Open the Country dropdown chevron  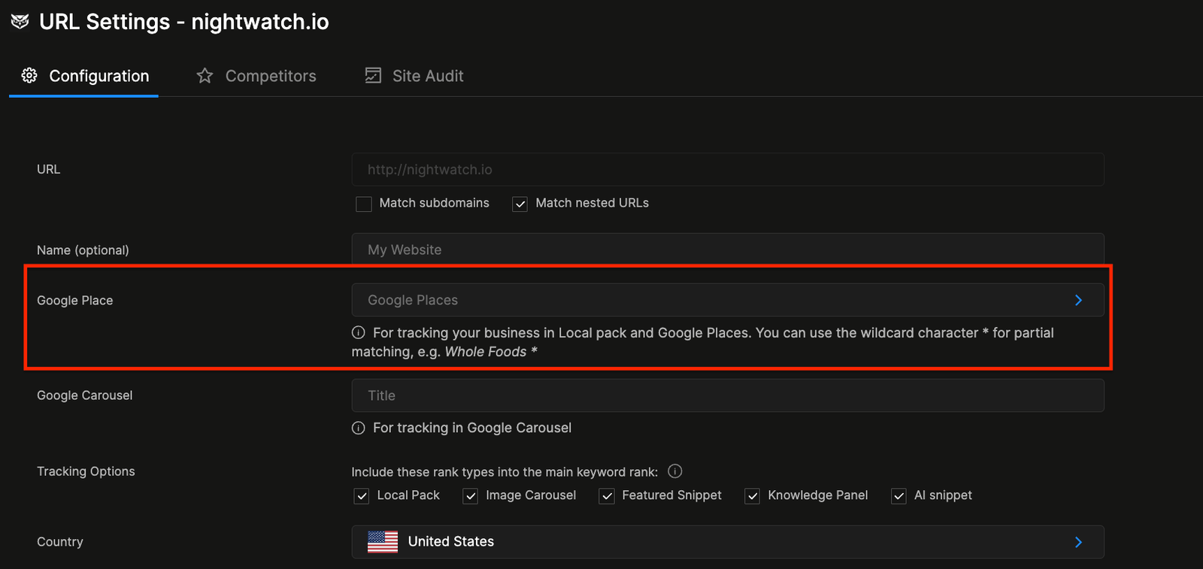coord(1078,542)
